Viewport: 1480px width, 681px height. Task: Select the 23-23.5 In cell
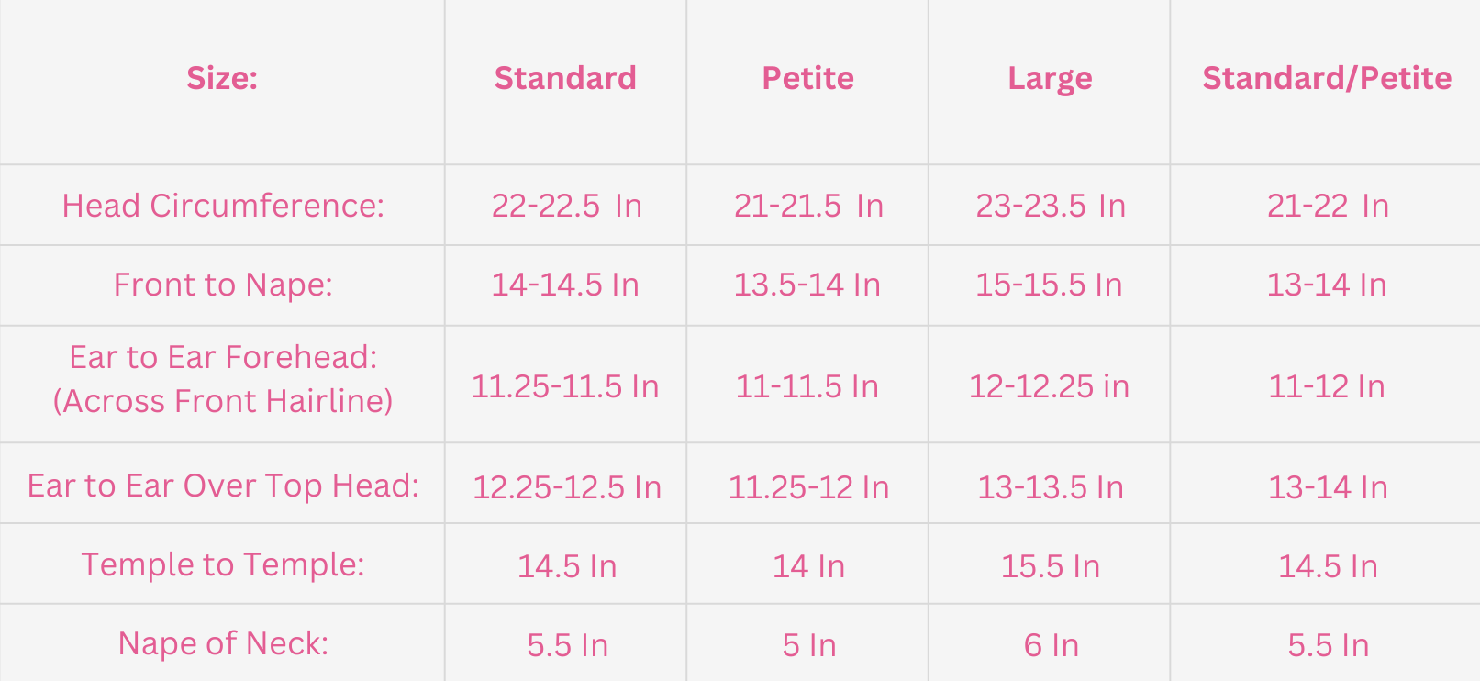pyautogui.click(x=1050, y=206)
